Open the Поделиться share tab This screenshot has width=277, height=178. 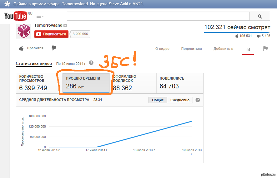191,49
